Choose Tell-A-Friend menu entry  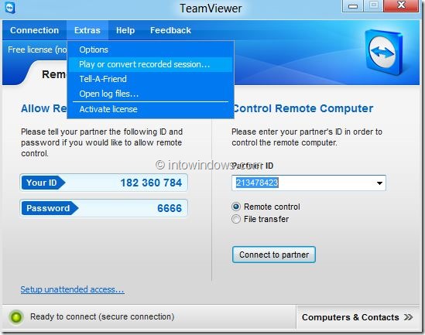(x=150, y=79)
